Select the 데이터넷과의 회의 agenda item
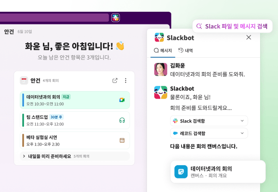The width and height of the screenshot is (278, 192). tap(75, 100)
